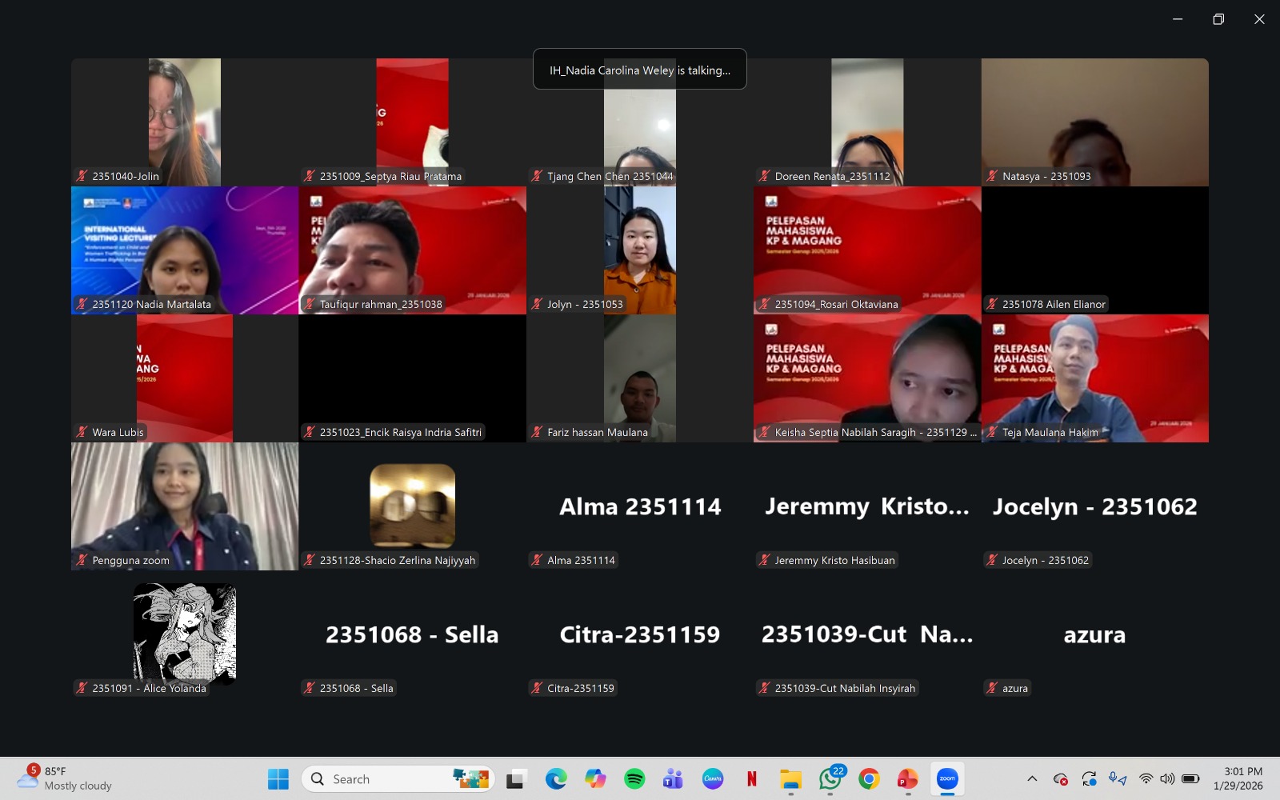Open File Explorer from the taskbar
Image resolution: width=1280 pixels, height=800 pixels.
(x=790, y=779)
